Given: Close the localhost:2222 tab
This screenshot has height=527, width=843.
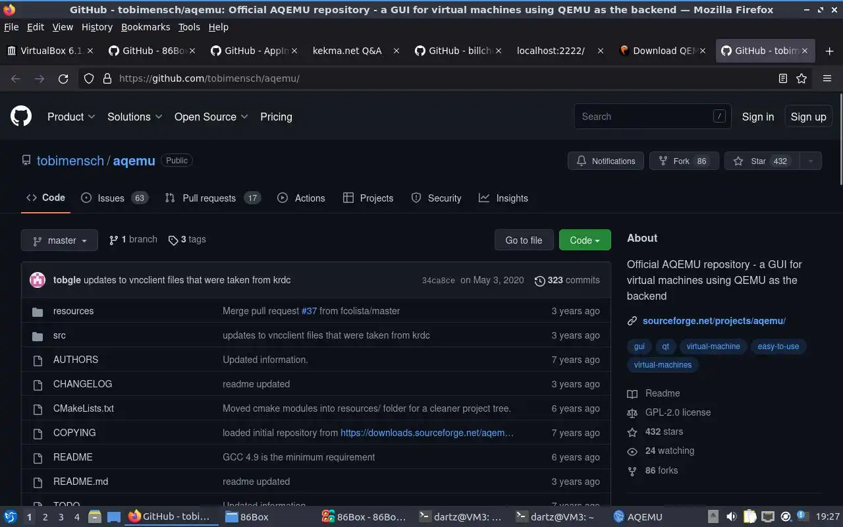Looking at the screenshot, I should coord(600,51).
